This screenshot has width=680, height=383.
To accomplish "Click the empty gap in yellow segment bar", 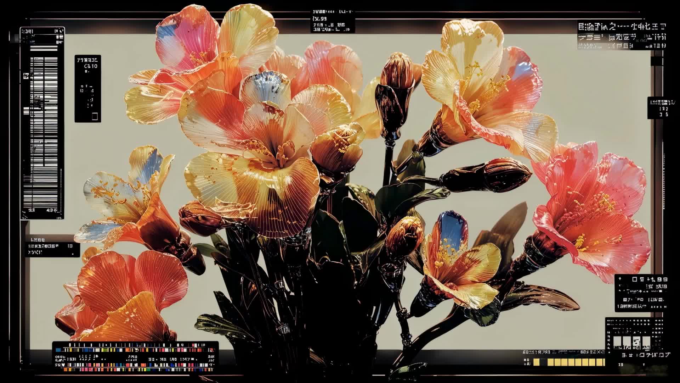I will click(x=543, y=362).
